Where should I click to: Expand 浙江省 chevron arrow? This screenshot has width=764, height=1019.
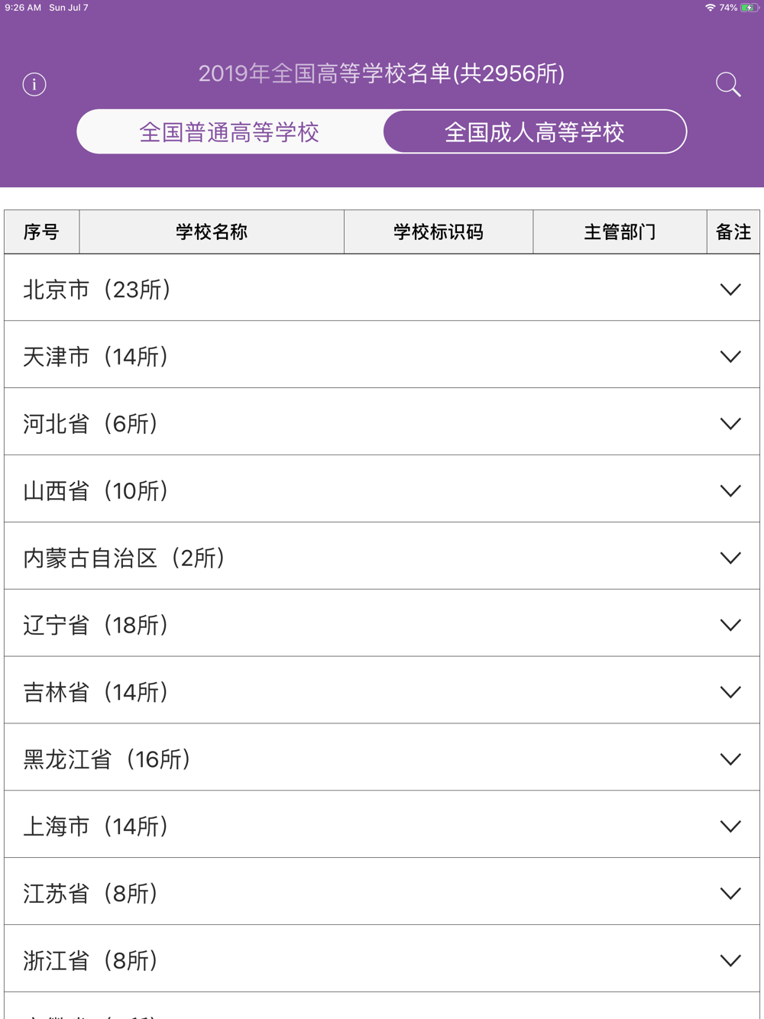click(730, 961)
